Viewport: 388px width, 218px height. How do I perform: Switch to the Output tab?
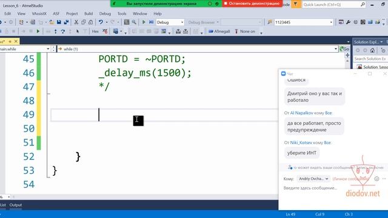click(x=16, y=205)
